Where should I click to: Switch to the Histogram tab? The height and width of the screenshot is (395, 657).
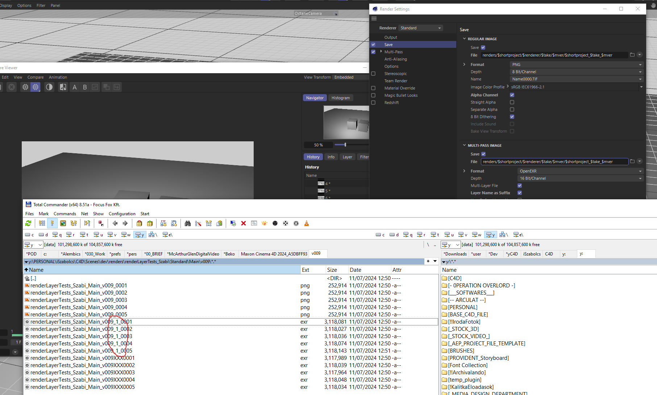pyautogui.click(x=341, y=98)
